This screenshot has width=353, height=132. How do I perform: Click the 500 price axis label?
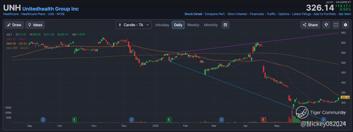343,63
